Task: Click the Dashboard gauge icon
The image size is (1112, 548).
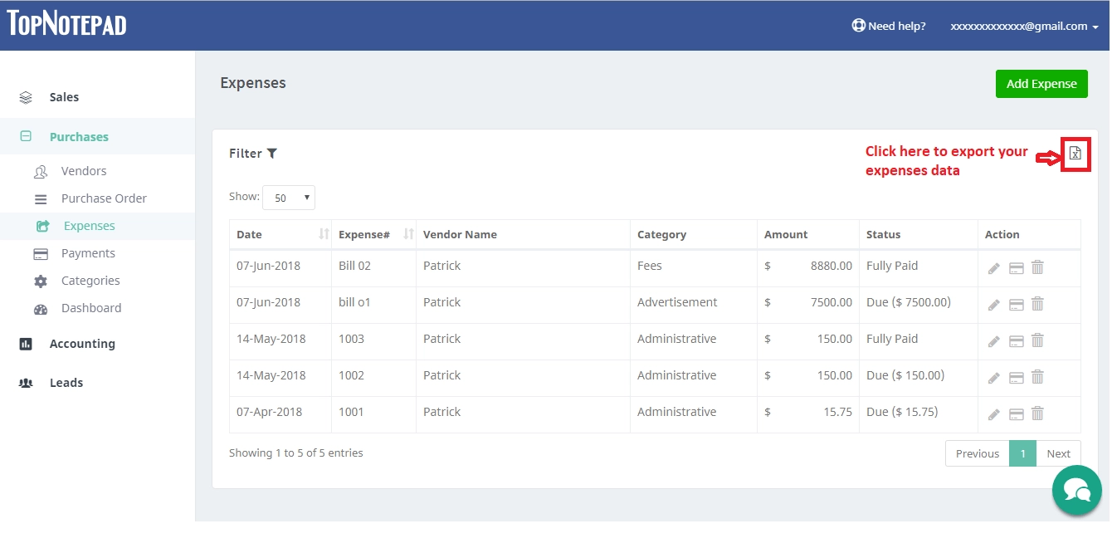Action: coord(41,309)
